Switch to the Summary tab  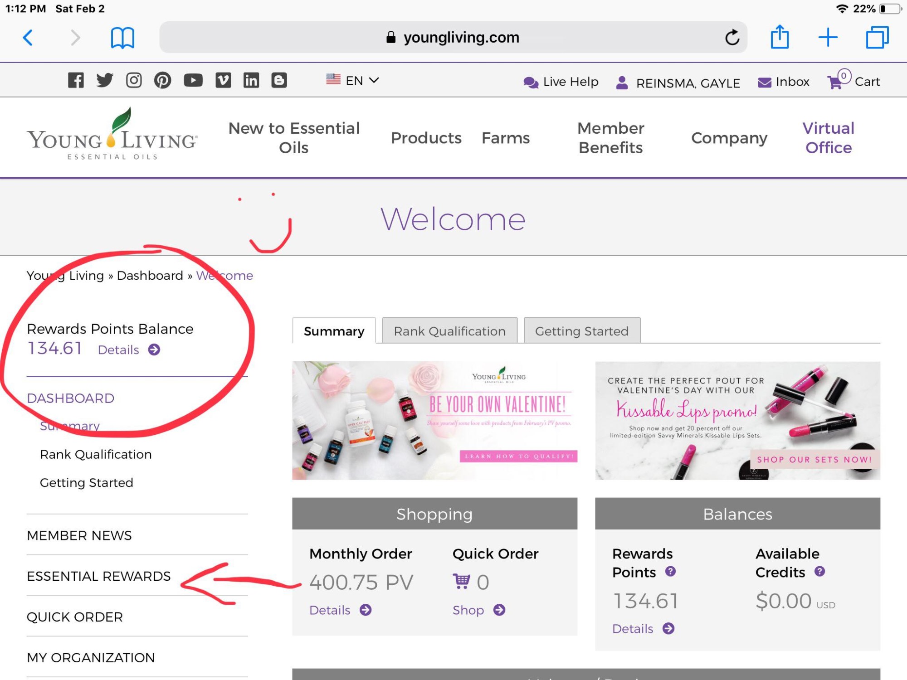pyautogui.click(x=334, y=330)
